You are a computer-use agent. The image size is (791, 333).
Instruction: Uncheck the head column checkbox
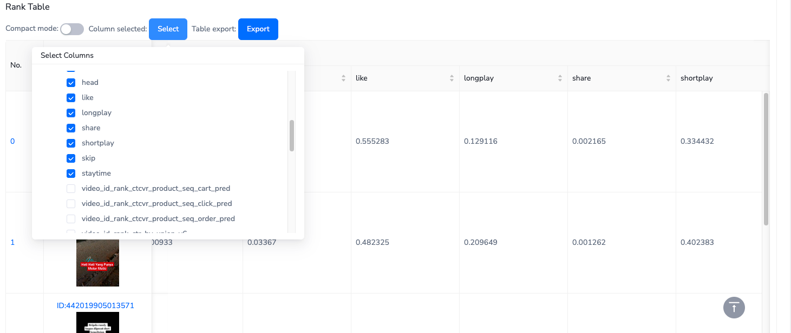tap(71, 83)
